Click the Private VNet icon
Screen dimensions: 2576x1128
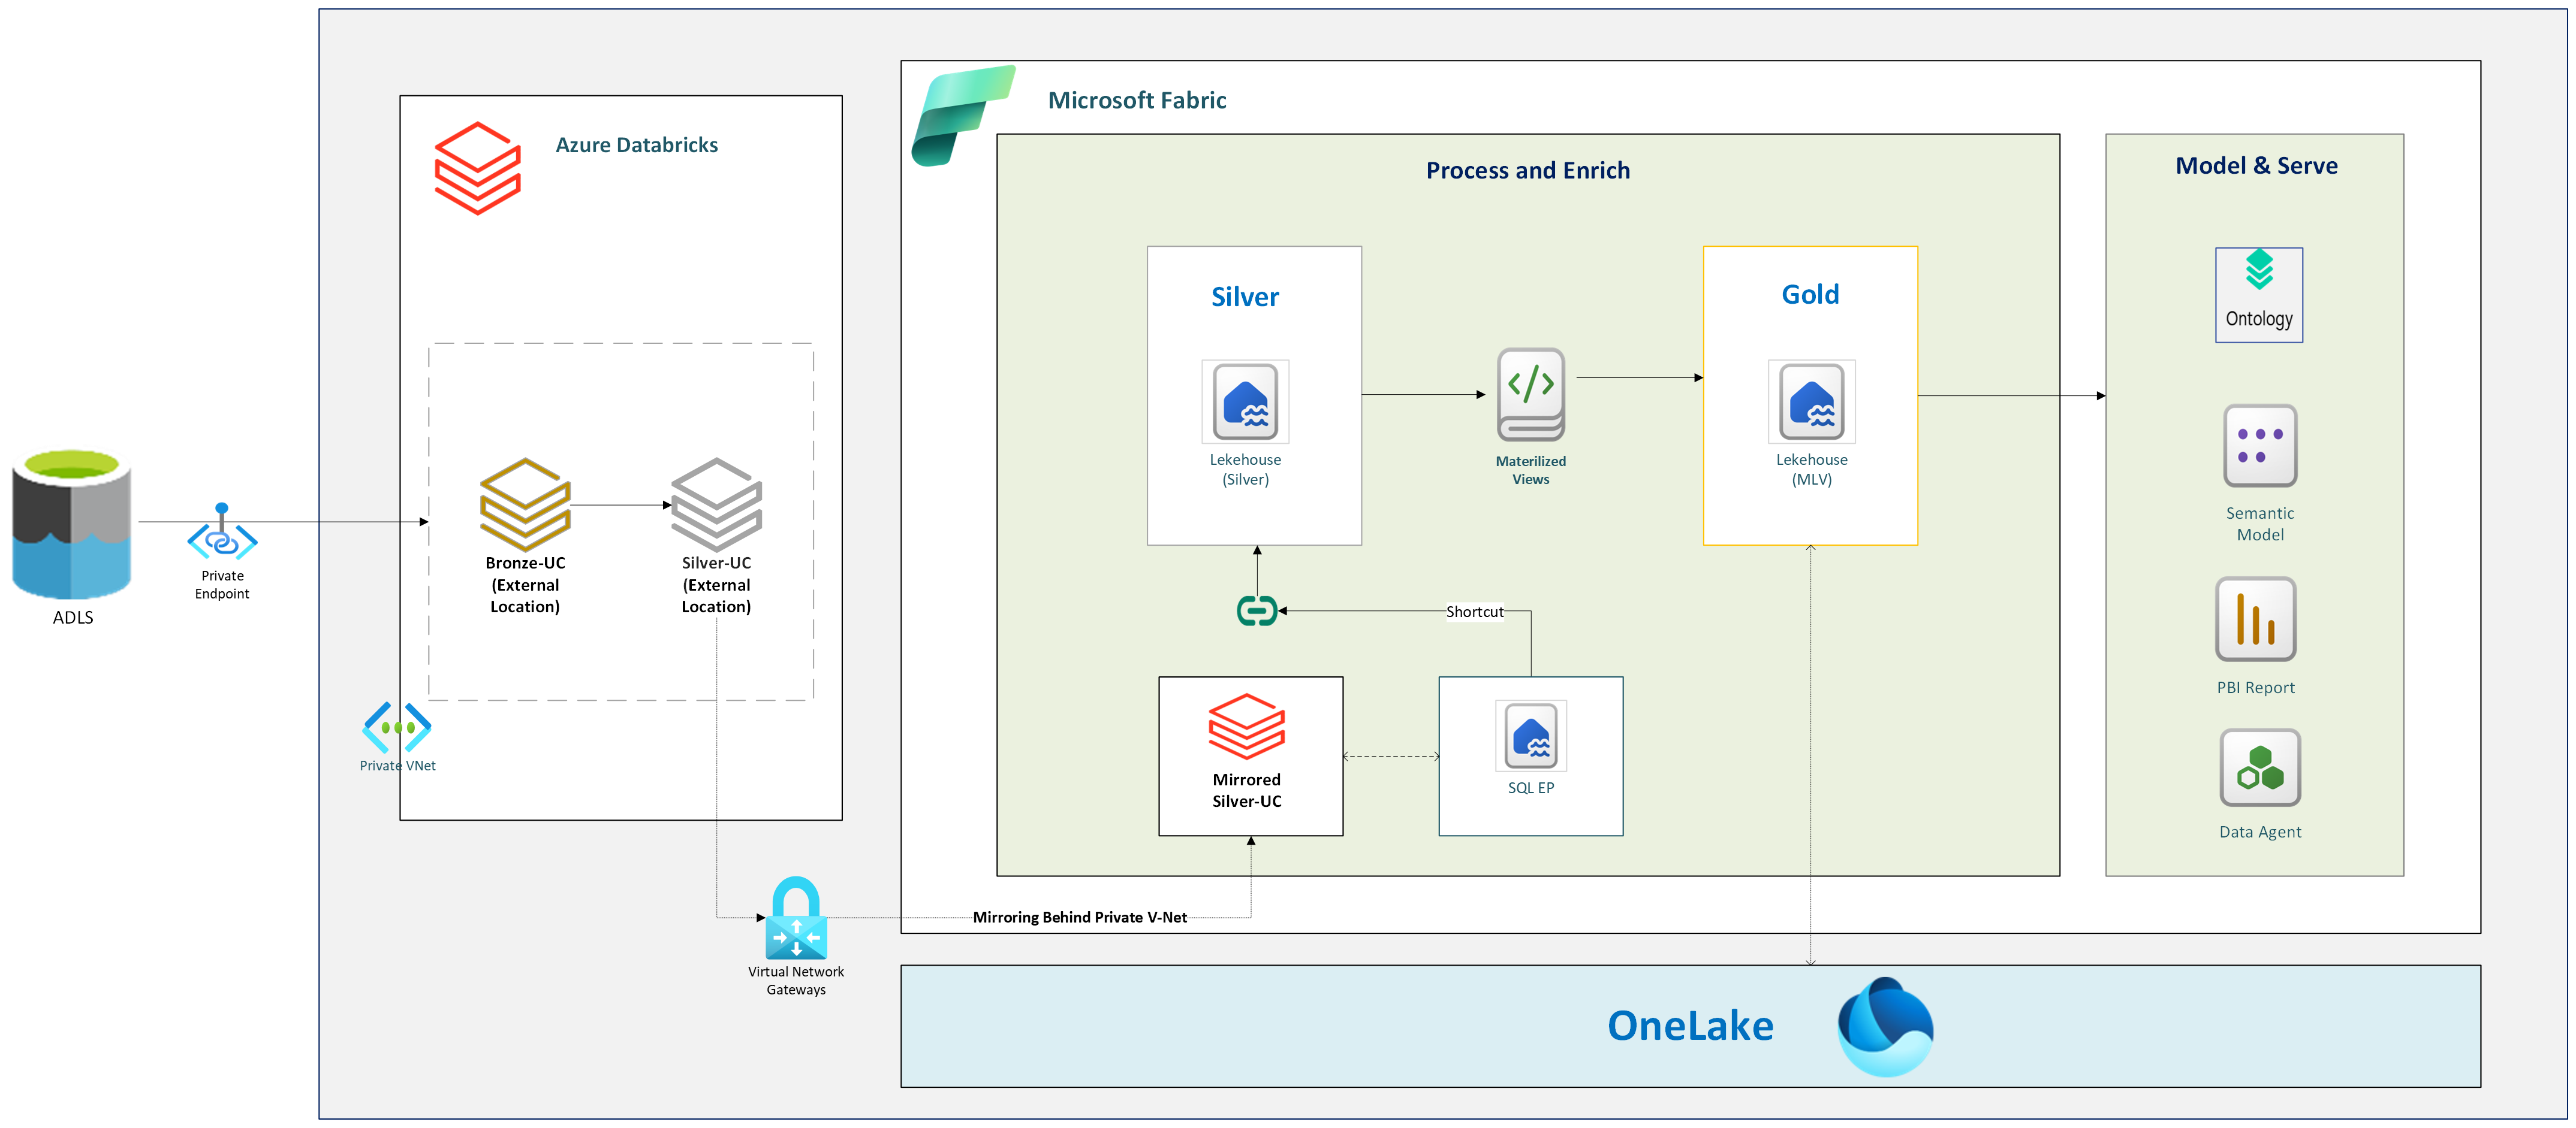point(397,727)
